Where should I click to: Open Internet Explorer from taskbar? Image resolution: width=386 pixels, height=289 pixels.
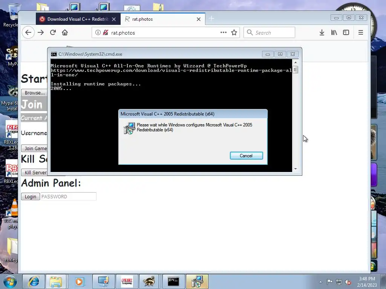pyautogui.click(x=34, y=281)
